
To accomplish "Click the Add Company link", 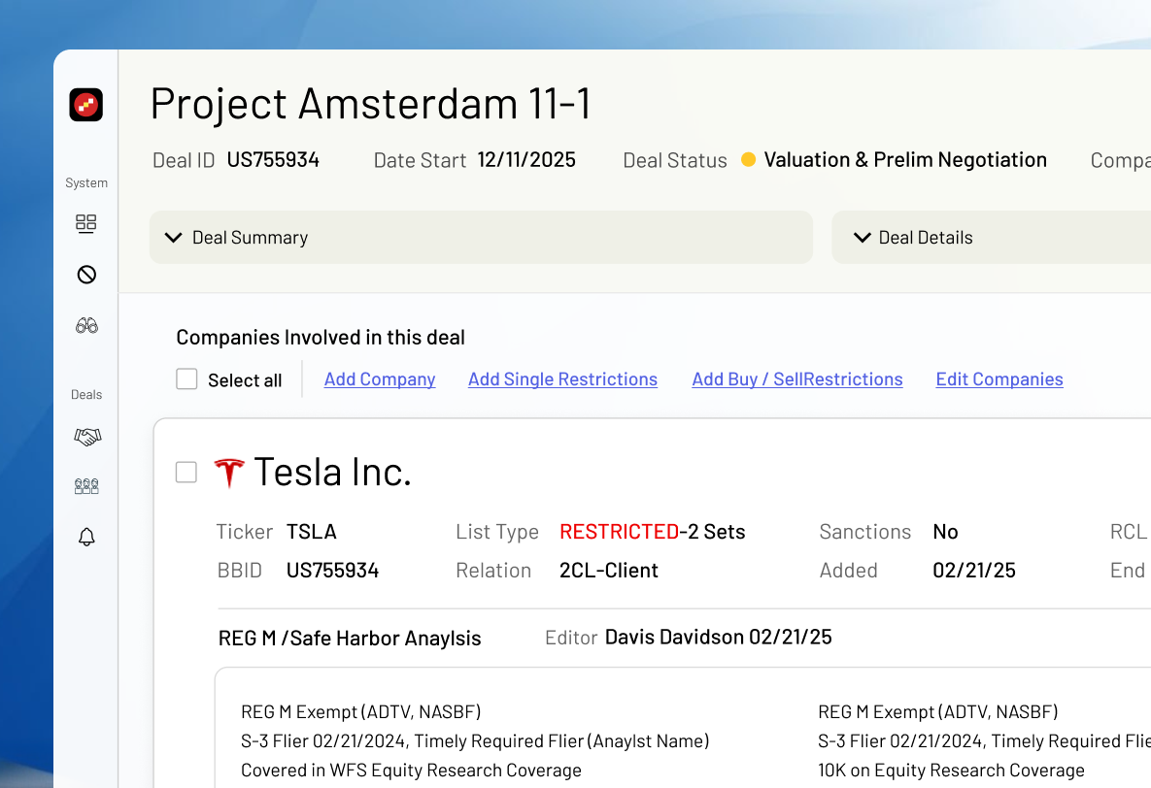I will tap(380, 379).
